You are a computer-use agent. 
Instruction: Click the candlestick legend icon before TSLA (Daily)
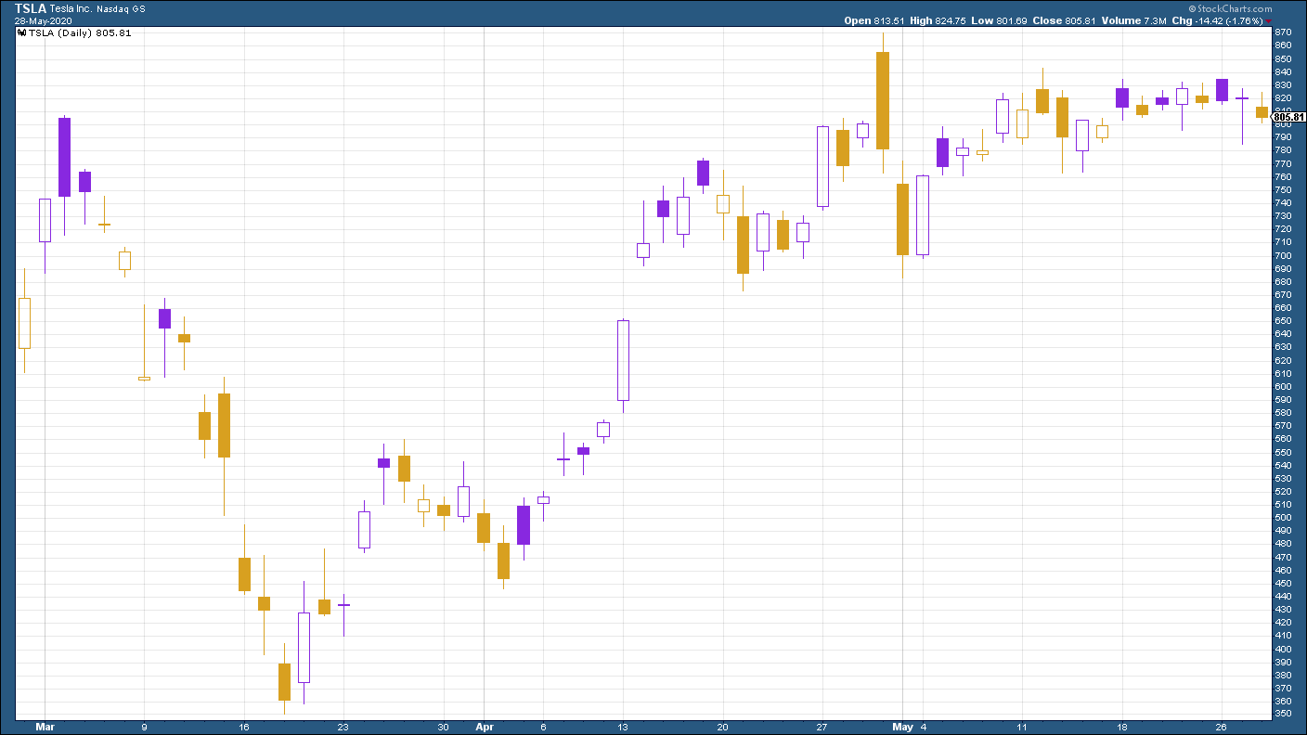pos(20,32)
